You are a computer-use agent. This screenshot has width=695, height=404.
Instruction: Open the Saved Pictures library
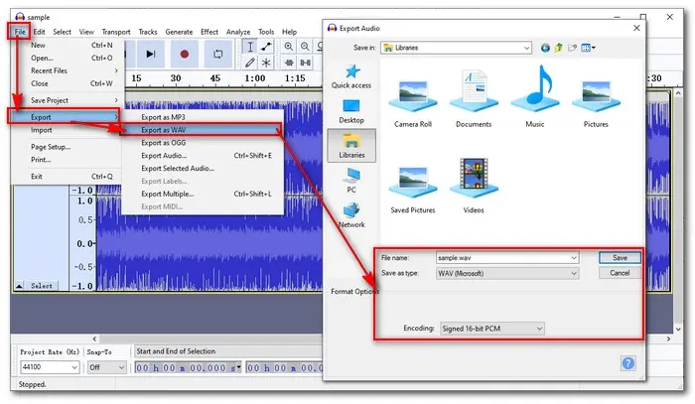(413, 190)
